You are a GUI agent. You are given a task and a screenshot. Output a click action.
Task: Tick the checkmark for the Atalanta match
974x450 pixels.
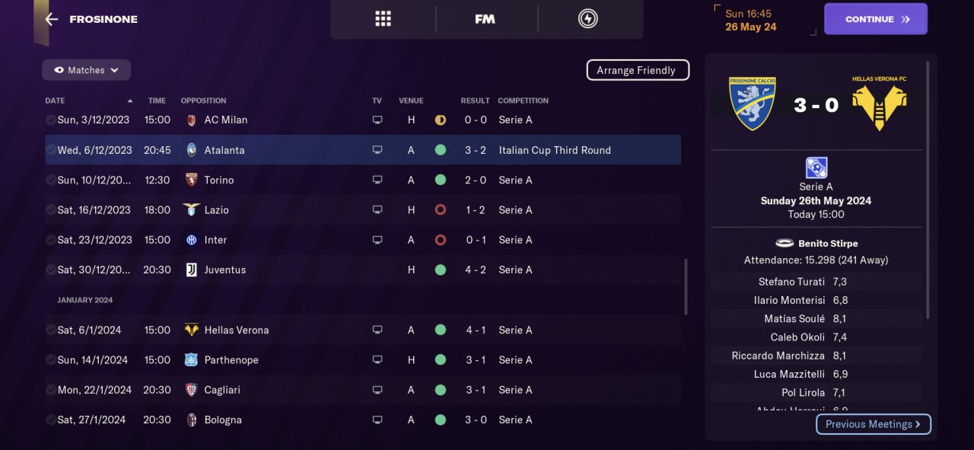click(50, 150)
